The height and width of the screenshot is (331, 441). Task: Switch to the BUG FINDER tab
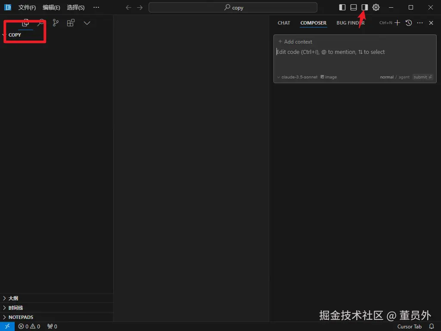[351, 23]
